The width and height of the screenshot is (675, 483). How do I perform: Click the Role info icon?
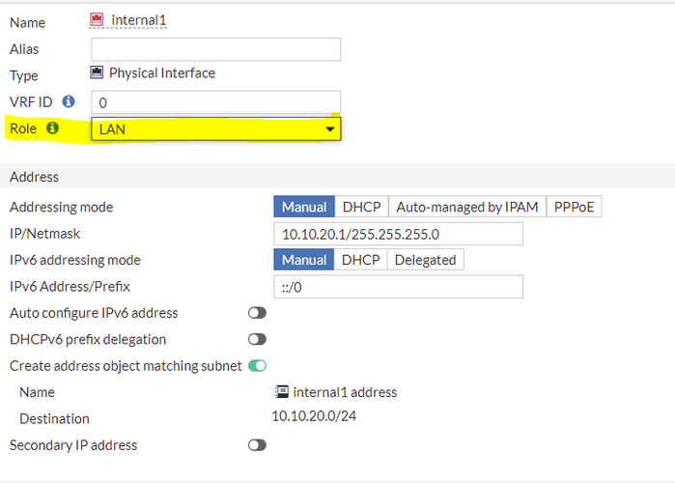52,128
